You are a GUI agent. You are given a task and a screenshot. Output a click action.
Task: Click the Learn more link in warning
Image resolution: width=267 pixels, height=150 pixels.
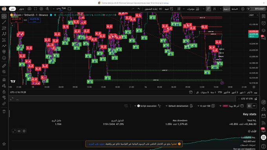[x=96, y=144]
